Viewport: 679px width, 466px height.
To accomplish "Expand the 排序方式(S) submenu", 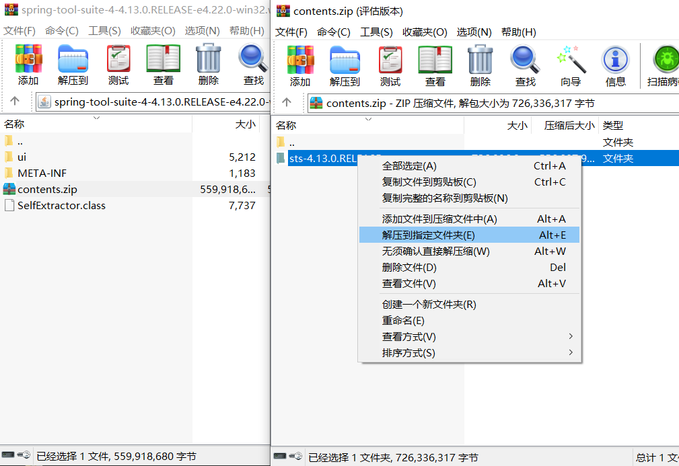I will point(470,353).
